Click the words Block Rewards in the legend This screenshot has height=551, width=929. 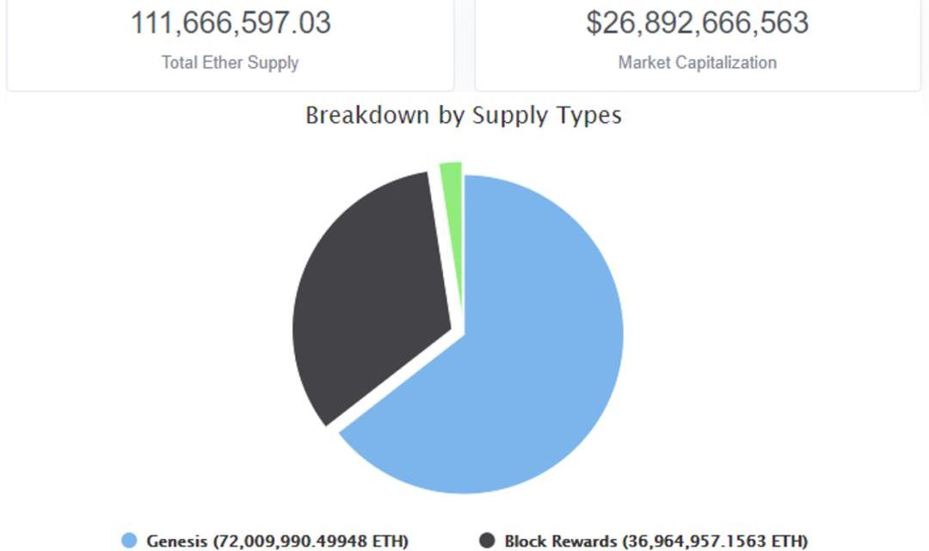click(x=560, y=541)
